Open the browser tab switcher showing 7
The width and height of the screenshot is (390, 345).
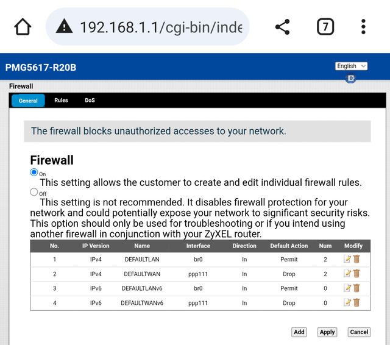(x=325, y=27)
